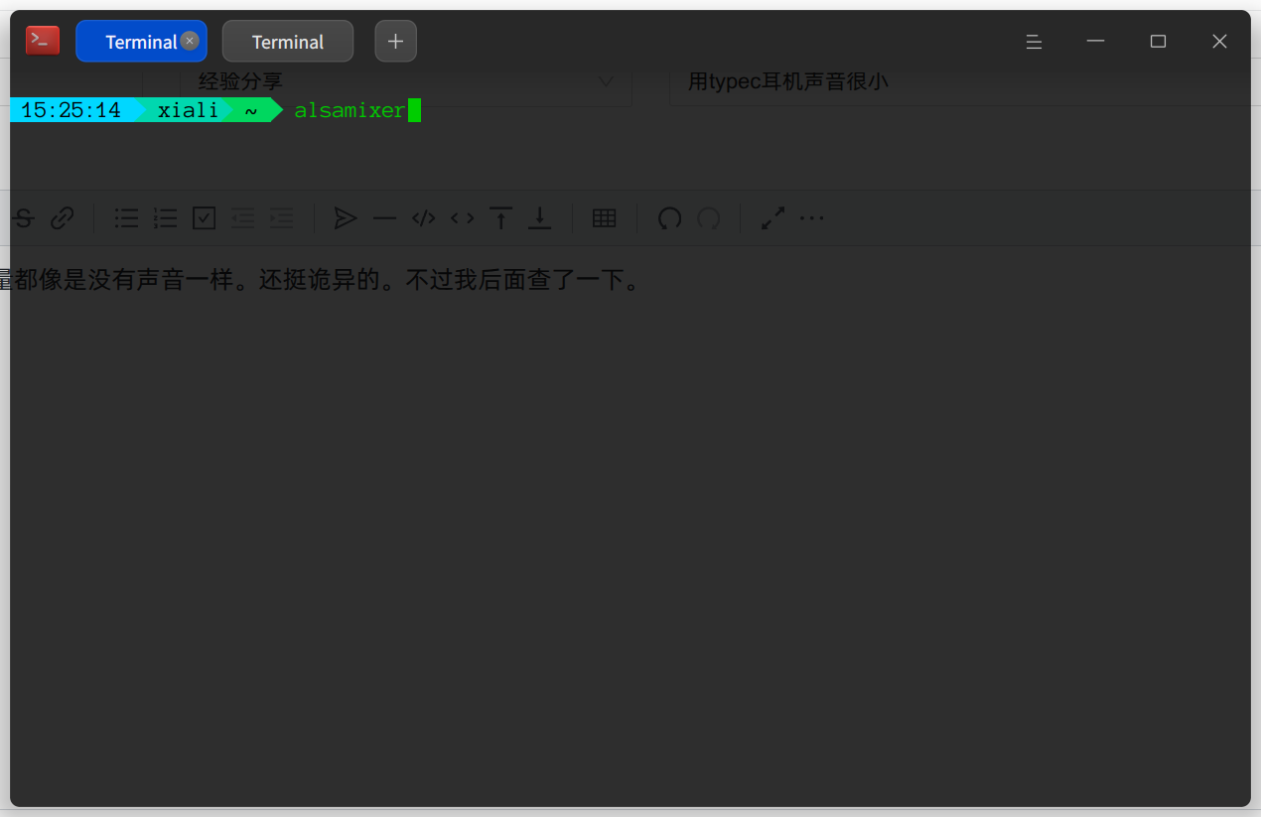Open more options ellipsis in editor toolbar

[812, 218]
